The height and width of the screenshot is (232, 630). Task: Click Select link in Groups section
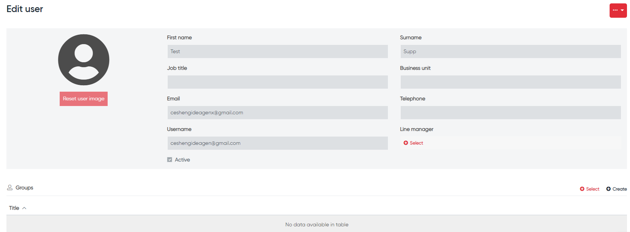tap(590, 189)
